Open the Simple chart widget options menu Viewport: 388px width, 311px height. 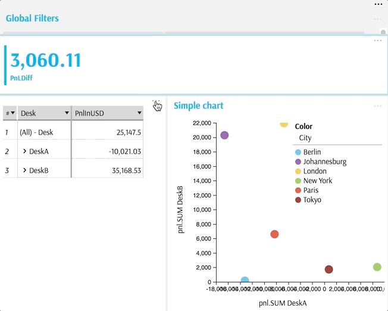(x=378, y=106)
